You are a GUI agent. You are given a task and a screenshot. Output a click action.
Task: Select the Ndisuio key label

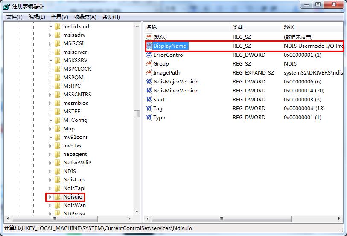(x=73, y=197)
